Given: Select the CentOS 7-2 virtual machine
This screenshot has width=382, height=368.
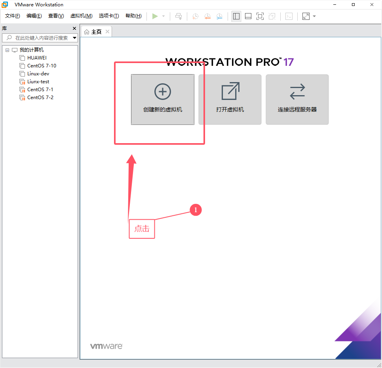Looking at the screenshot, I should 40,98.
